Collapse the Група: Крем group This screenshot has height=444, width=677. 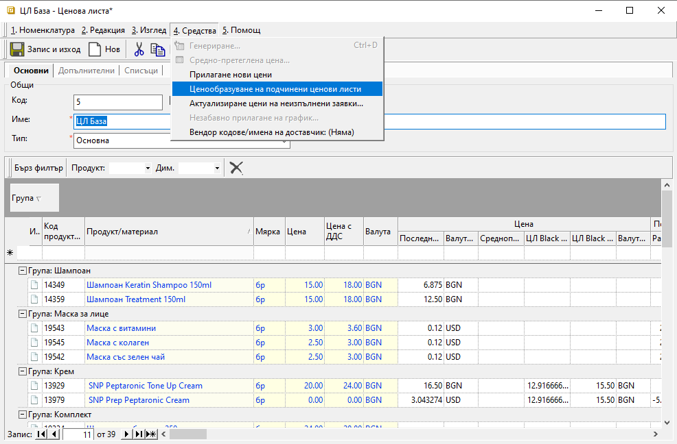pos(23,371)
